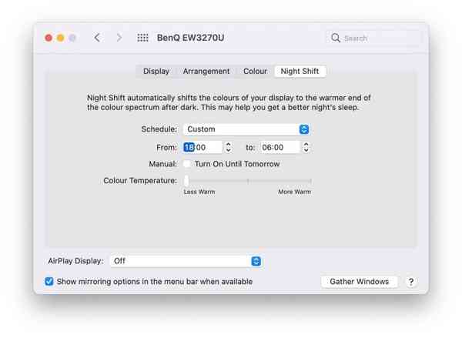This screenshot has height=338, width=462.
Task: Show all preferences grid icon
Action: [x=142, y=38]
